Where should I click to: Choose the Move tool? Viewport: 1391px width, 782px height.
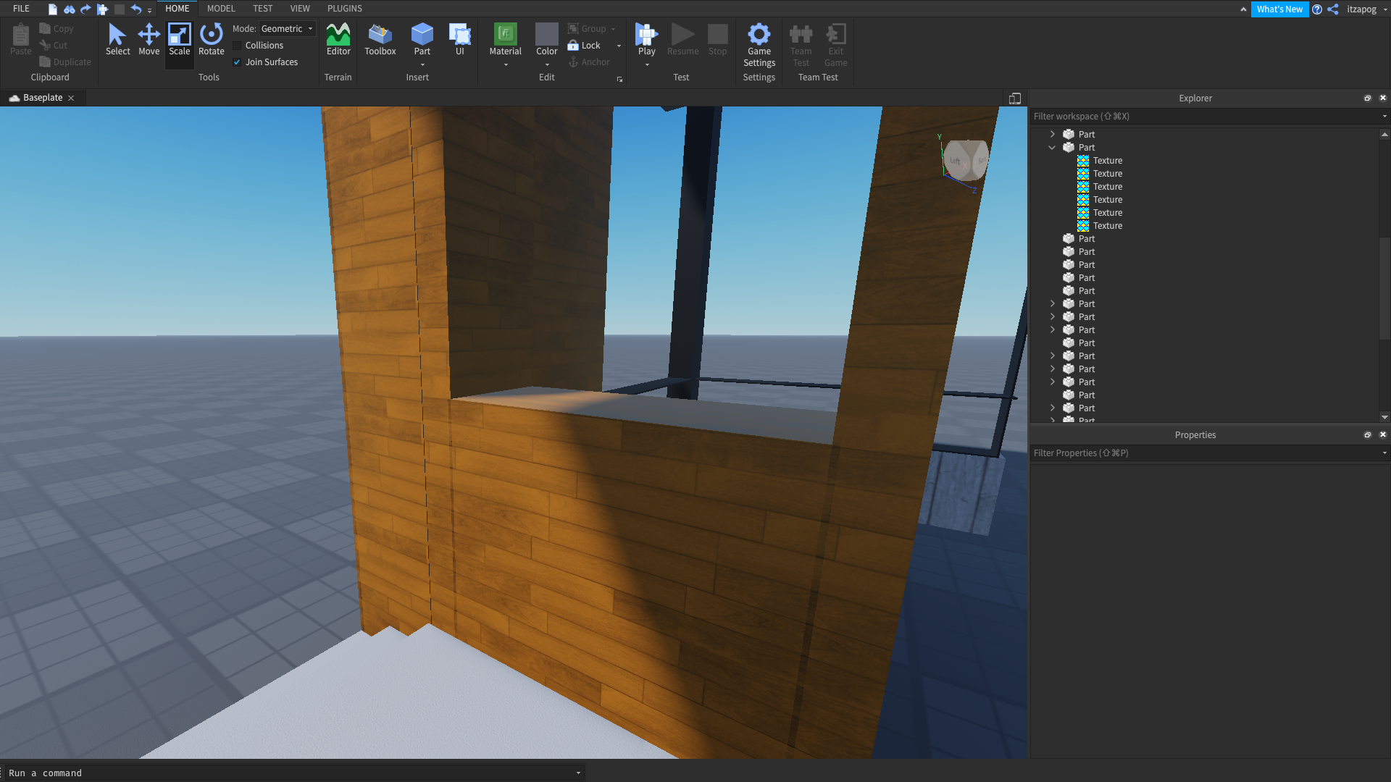(149, 39)
